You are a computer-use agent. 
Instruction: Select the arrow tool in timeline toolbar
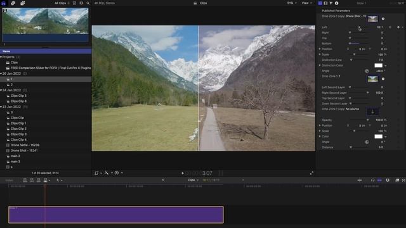coord(58,180)
